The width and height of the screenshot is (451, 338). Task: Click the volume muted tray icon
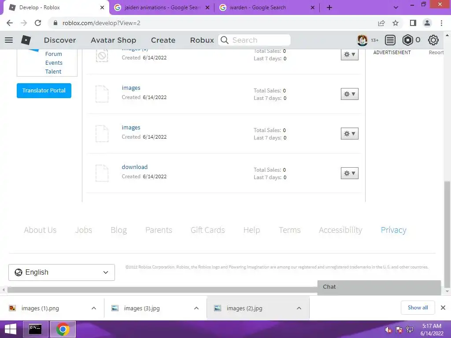click(388, 330)
